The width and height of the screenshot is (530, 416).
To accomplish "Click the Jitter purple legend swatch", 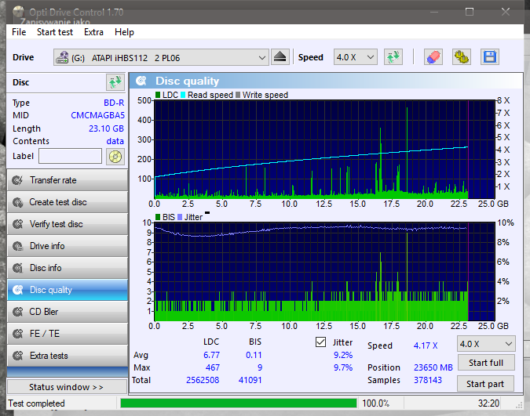I will [180, 217].
